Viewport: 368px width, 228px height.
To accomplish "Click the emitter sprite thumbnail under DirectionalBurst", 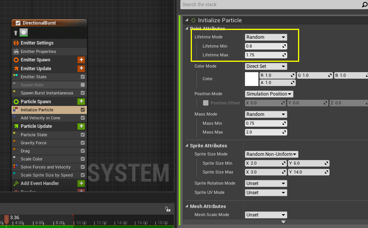I will [x=24, y=33].
